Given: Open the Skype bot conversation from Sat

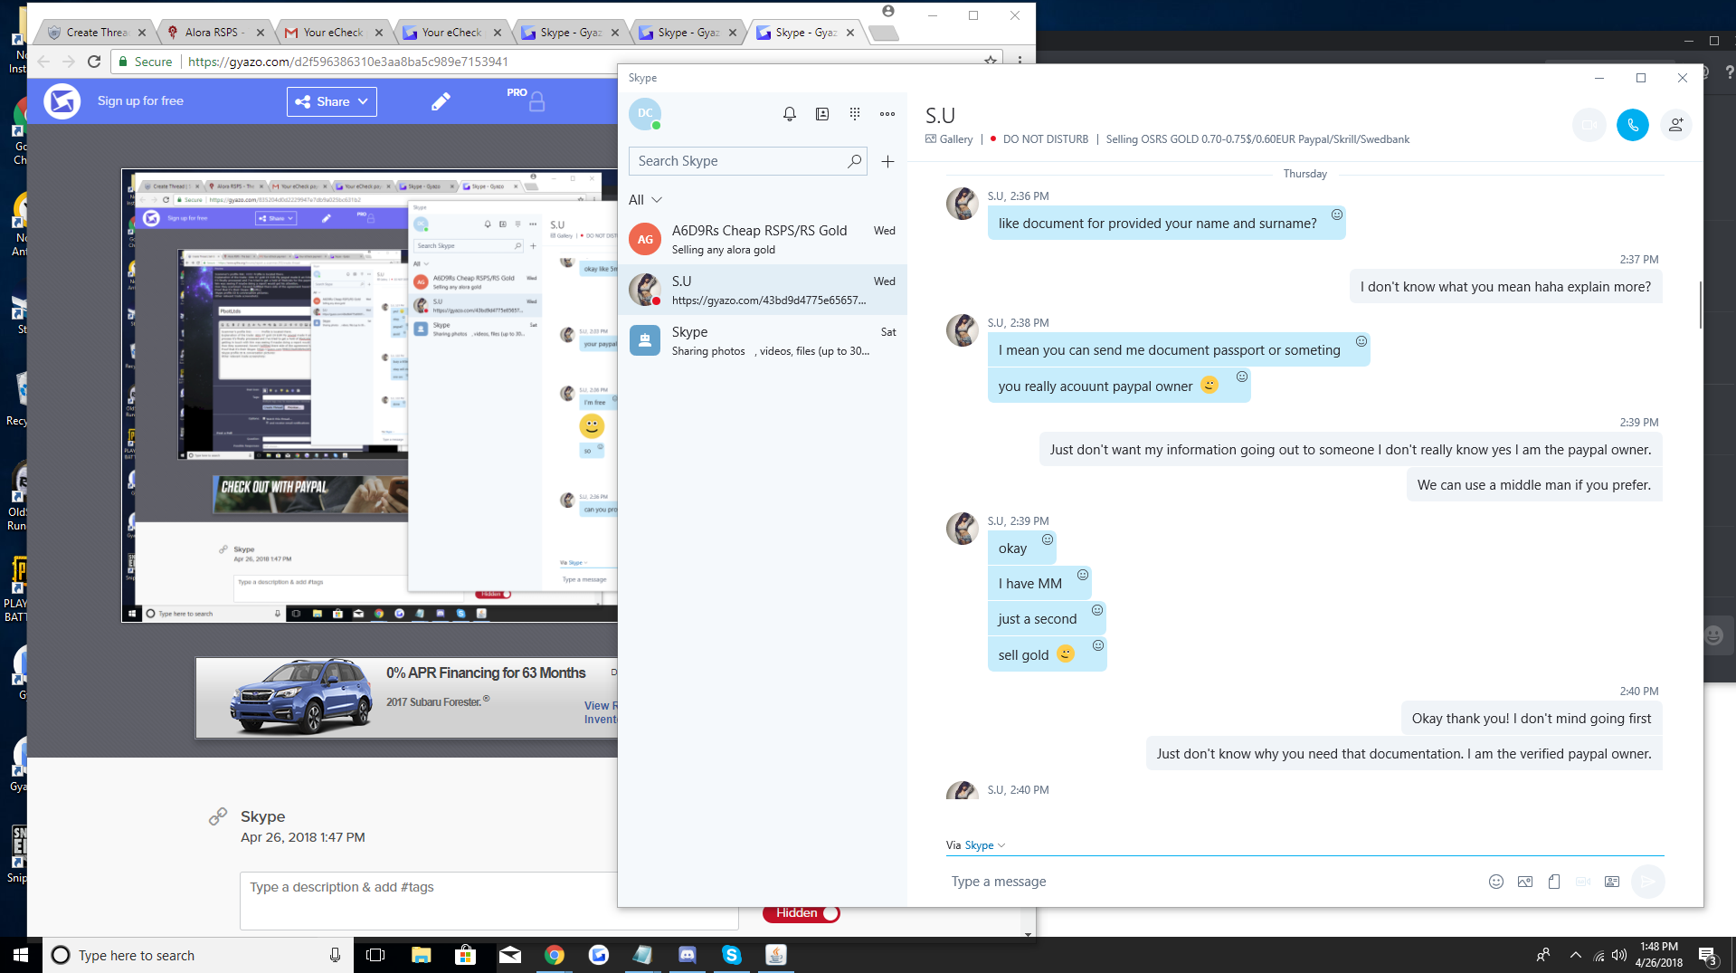Looking at the screenshot, I should (763, 340).
